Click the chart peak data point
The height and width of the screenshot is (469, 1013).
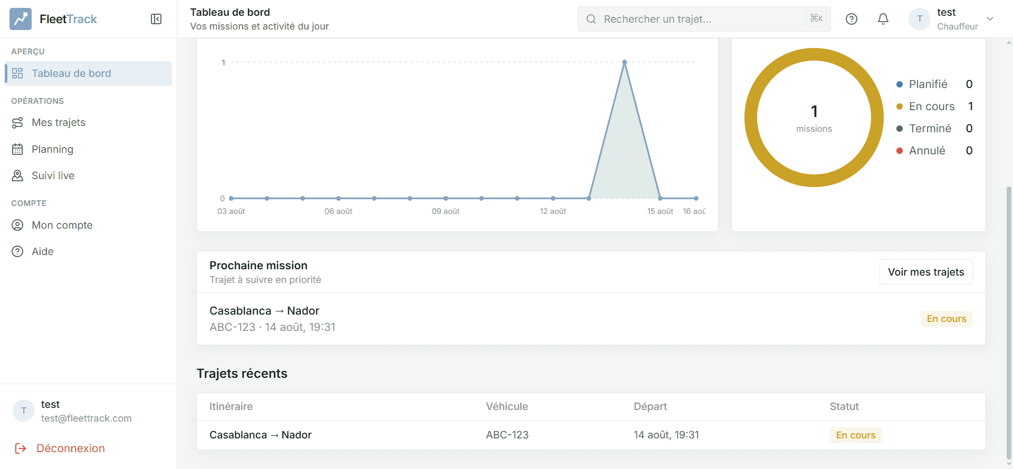[x=625, y=62]
